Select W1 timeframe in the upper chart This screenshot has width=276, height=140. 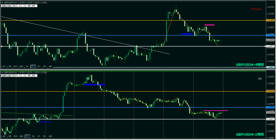(45, 67)
